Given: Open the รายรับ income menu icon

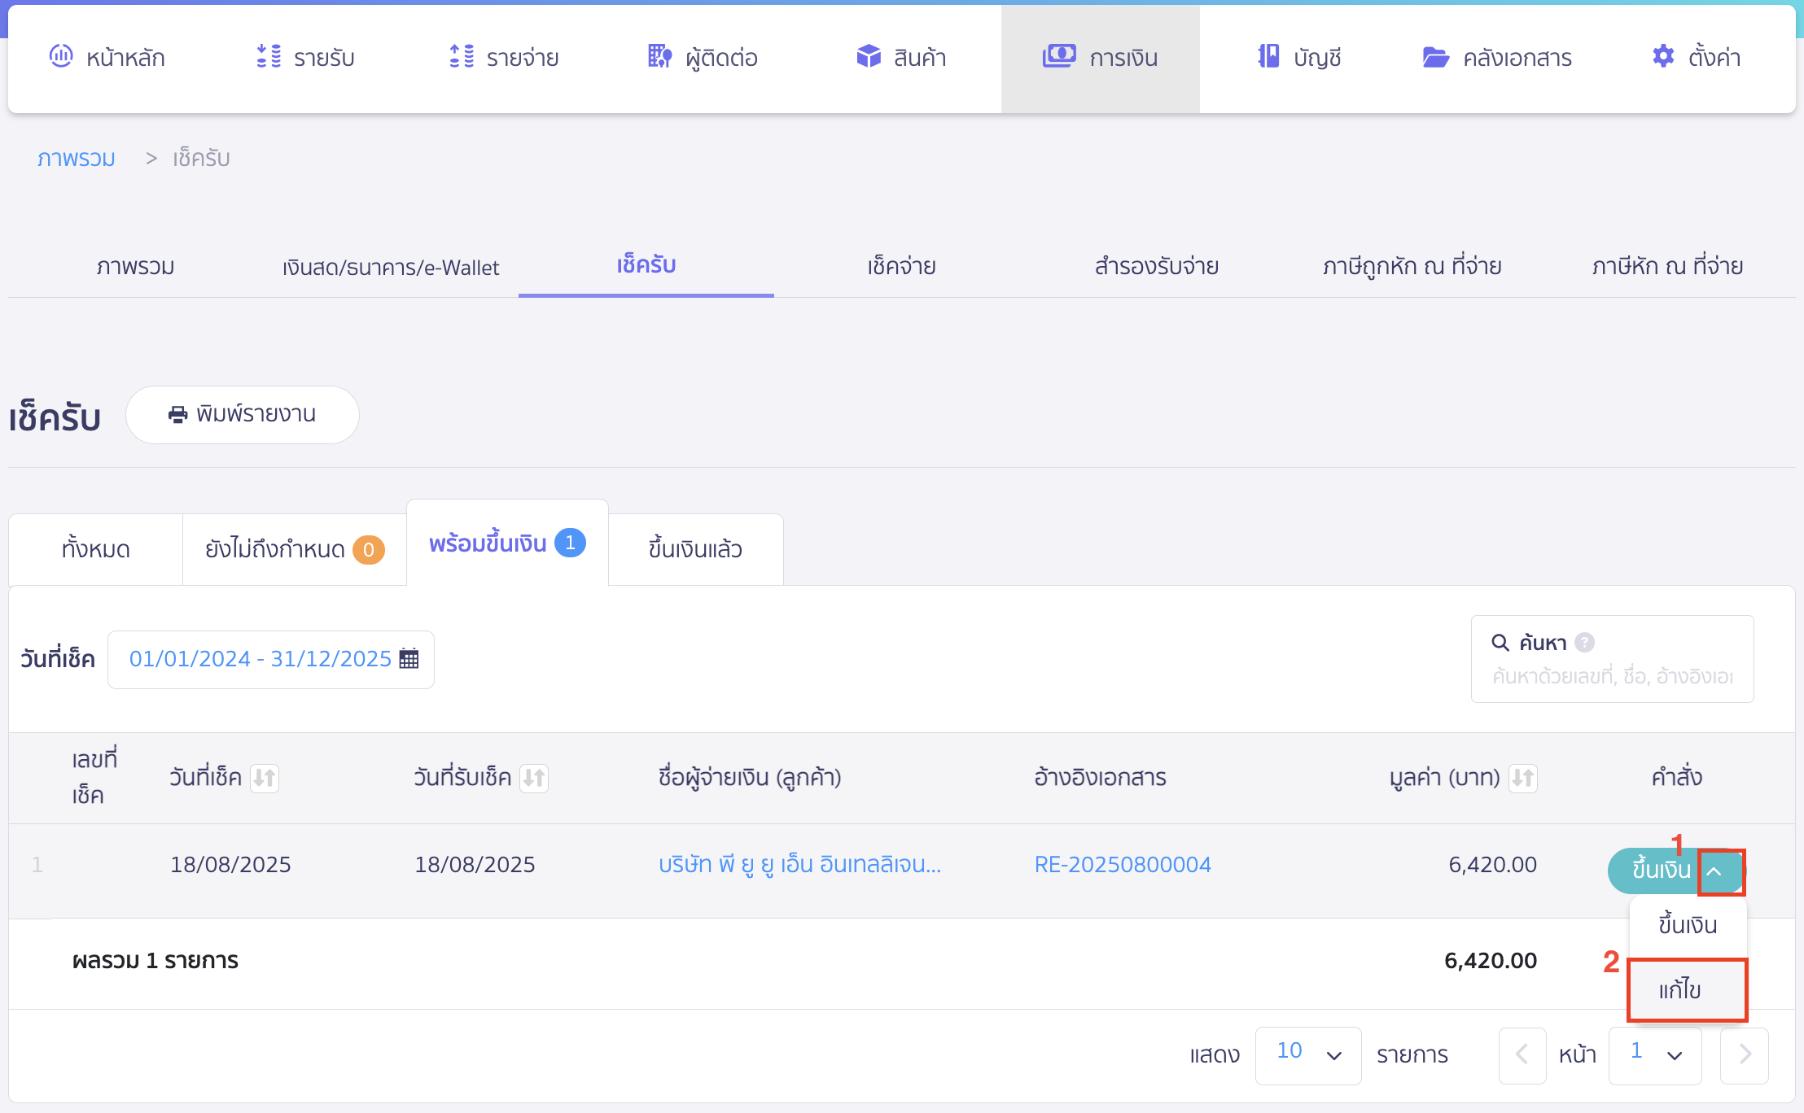Looking at the screenshot, I should 267,57.
